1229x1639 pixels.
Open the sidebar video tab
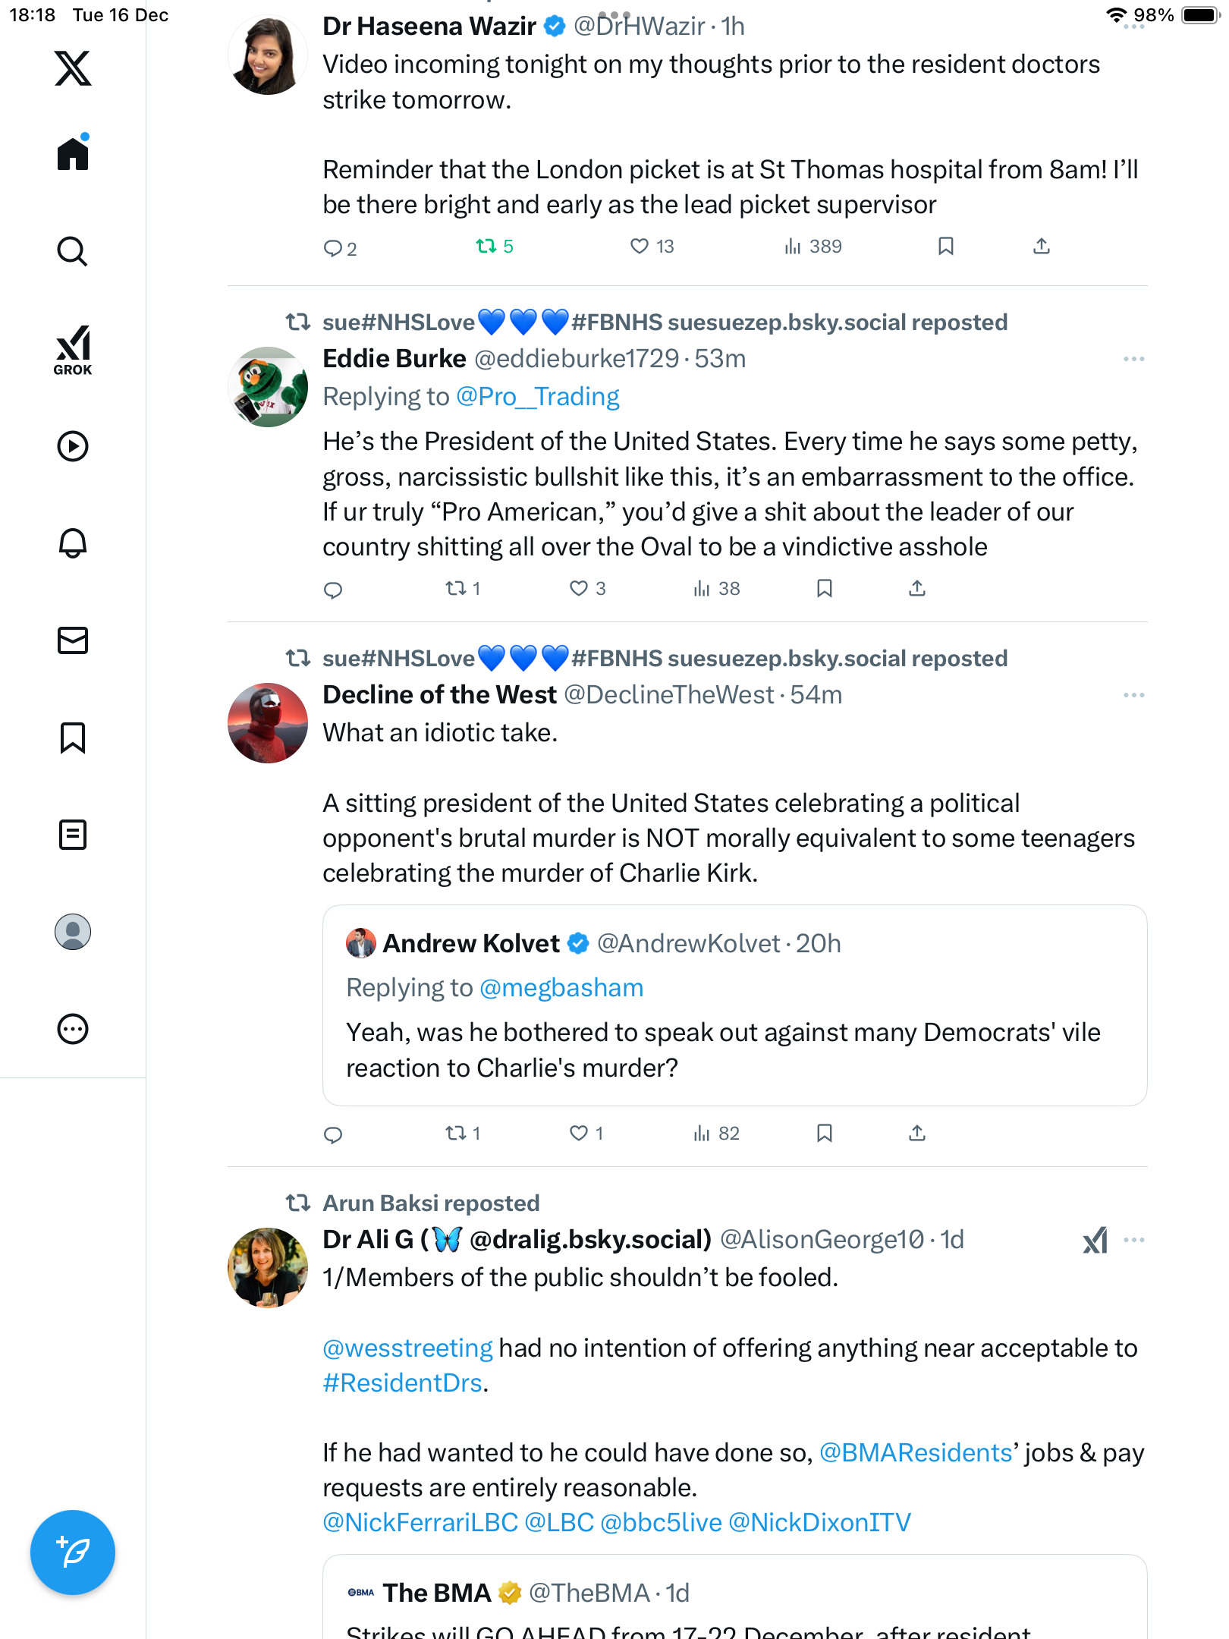(73, 446)
